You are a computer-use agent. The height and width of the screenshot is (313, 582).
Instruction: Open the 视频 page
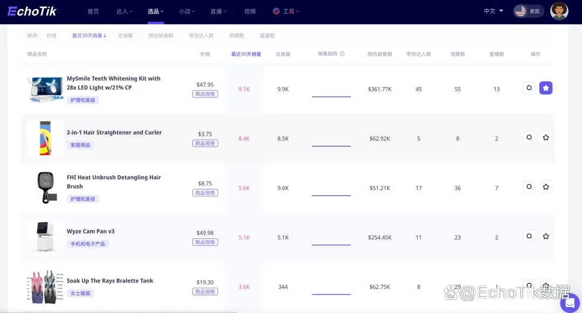pos(250,11)
